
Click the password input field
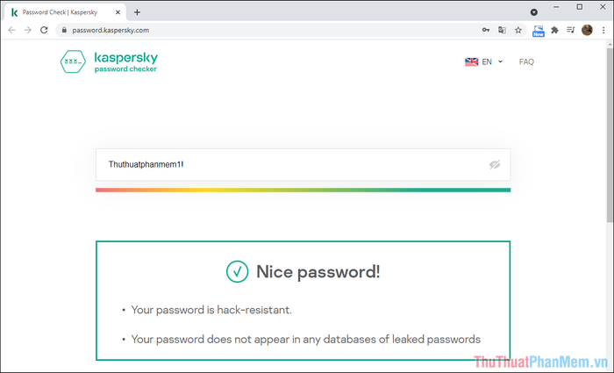[x=289, y=164]
